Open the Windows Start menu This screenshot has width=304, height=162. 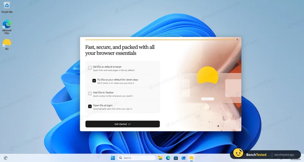click(x=112, y=158)
